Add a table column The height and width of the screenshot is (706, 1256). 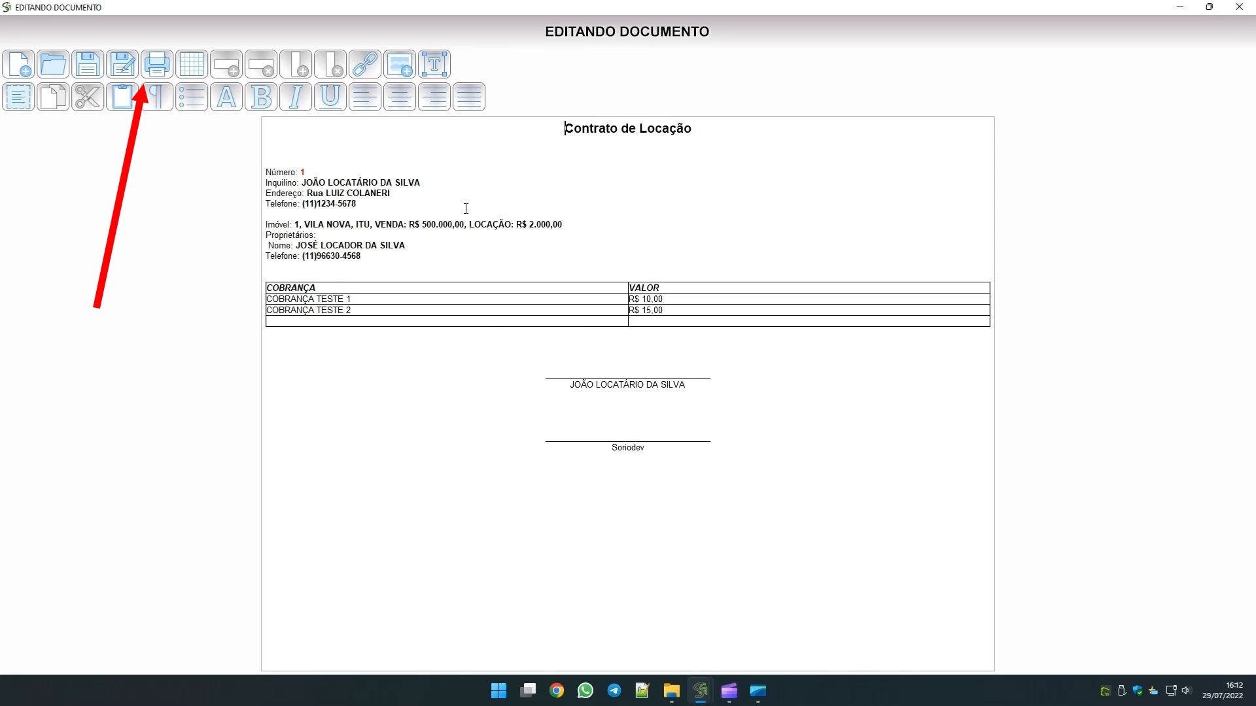pyautogui.click(x=296, y=64)
